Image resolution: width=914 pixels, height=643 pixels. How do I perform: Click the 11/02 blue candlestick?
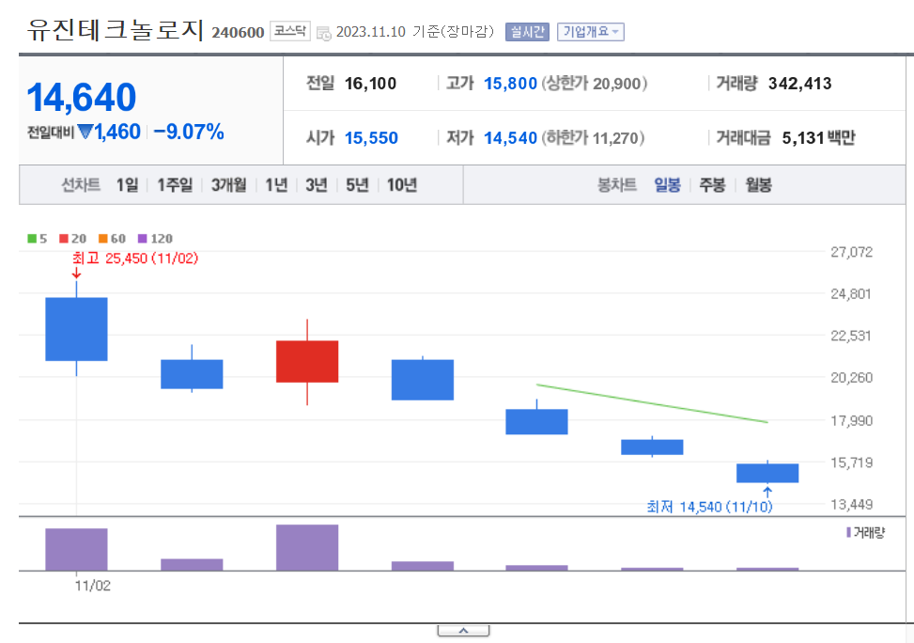(x=76, y=329)
